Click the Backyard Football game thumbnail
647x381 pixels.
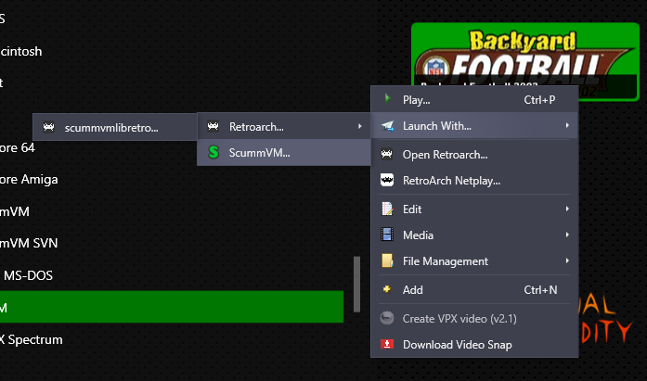(x=524, y=62)
